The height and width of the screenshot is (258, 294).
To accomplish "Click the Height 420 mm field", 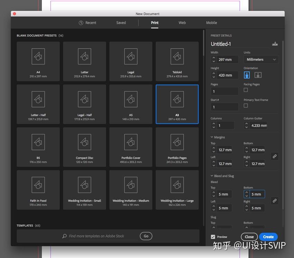I will pyautogui.click(x=228, y=75).
